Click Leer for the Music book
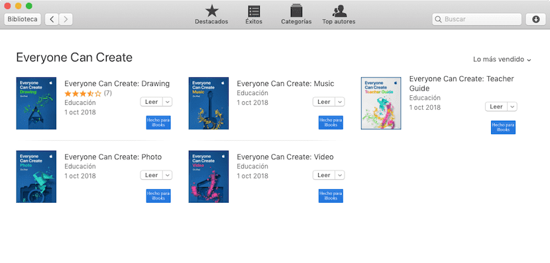 (x=324, y=102)
